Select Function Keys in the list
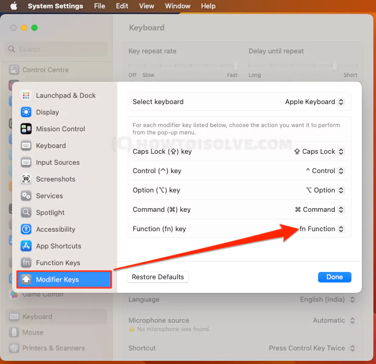376x364 pixels. (64, 263)
